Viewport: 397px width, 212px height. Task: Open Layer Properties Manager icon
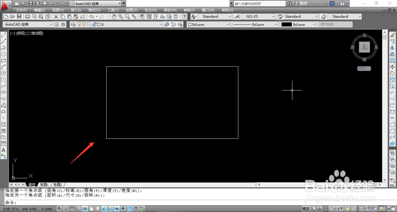[x=73, y=24]
